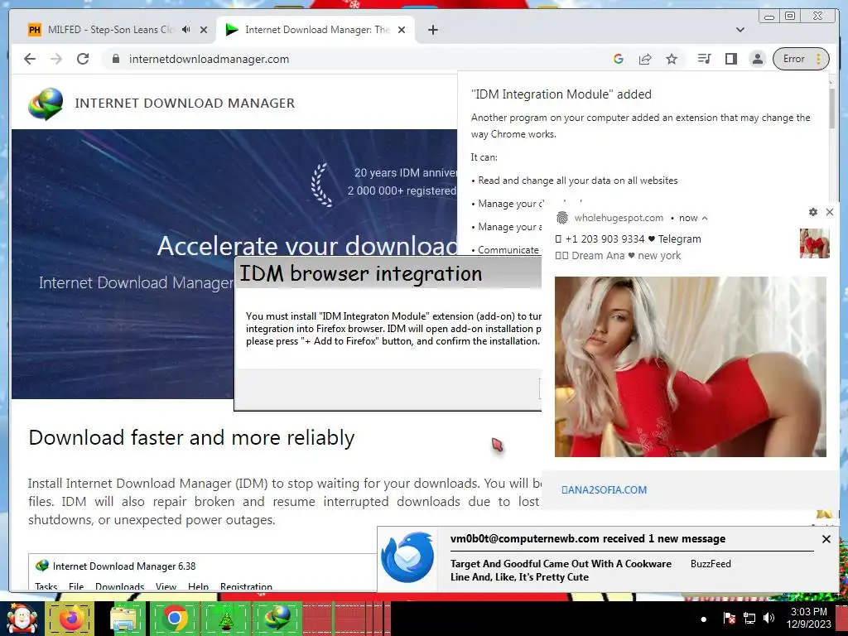Open Google Chrome from the taskbar
This screenshot has width=848, height=636.
click(174, 619)
